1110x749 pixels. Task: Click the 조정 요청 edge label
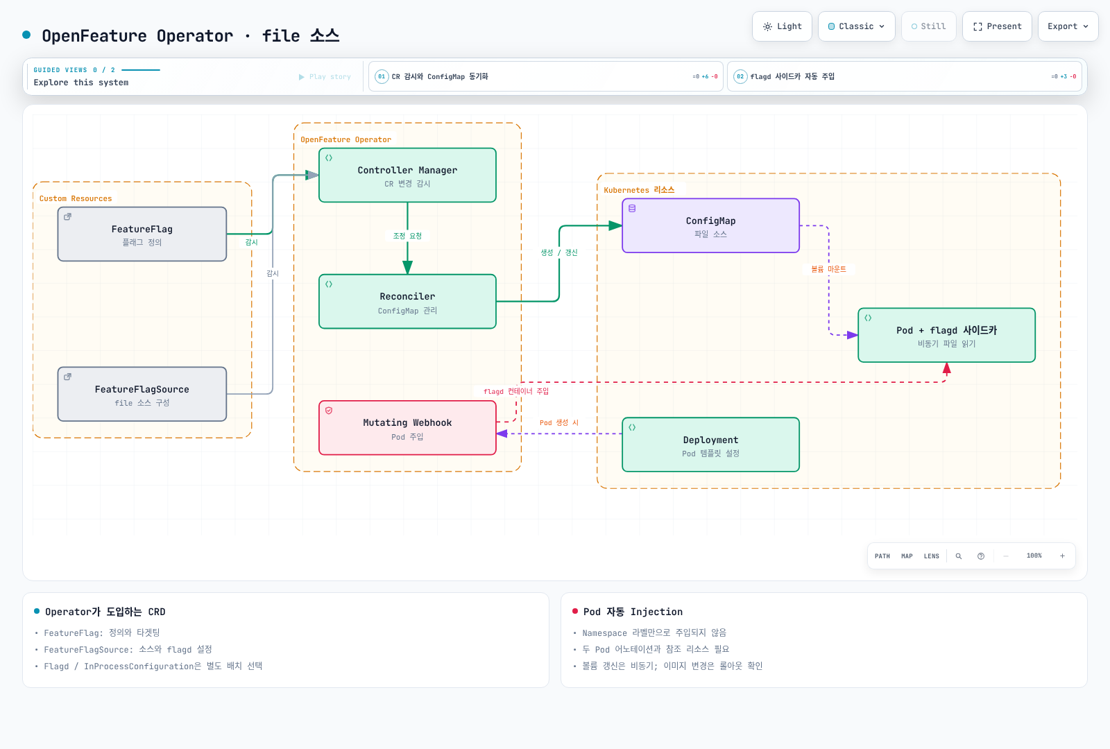407,236
